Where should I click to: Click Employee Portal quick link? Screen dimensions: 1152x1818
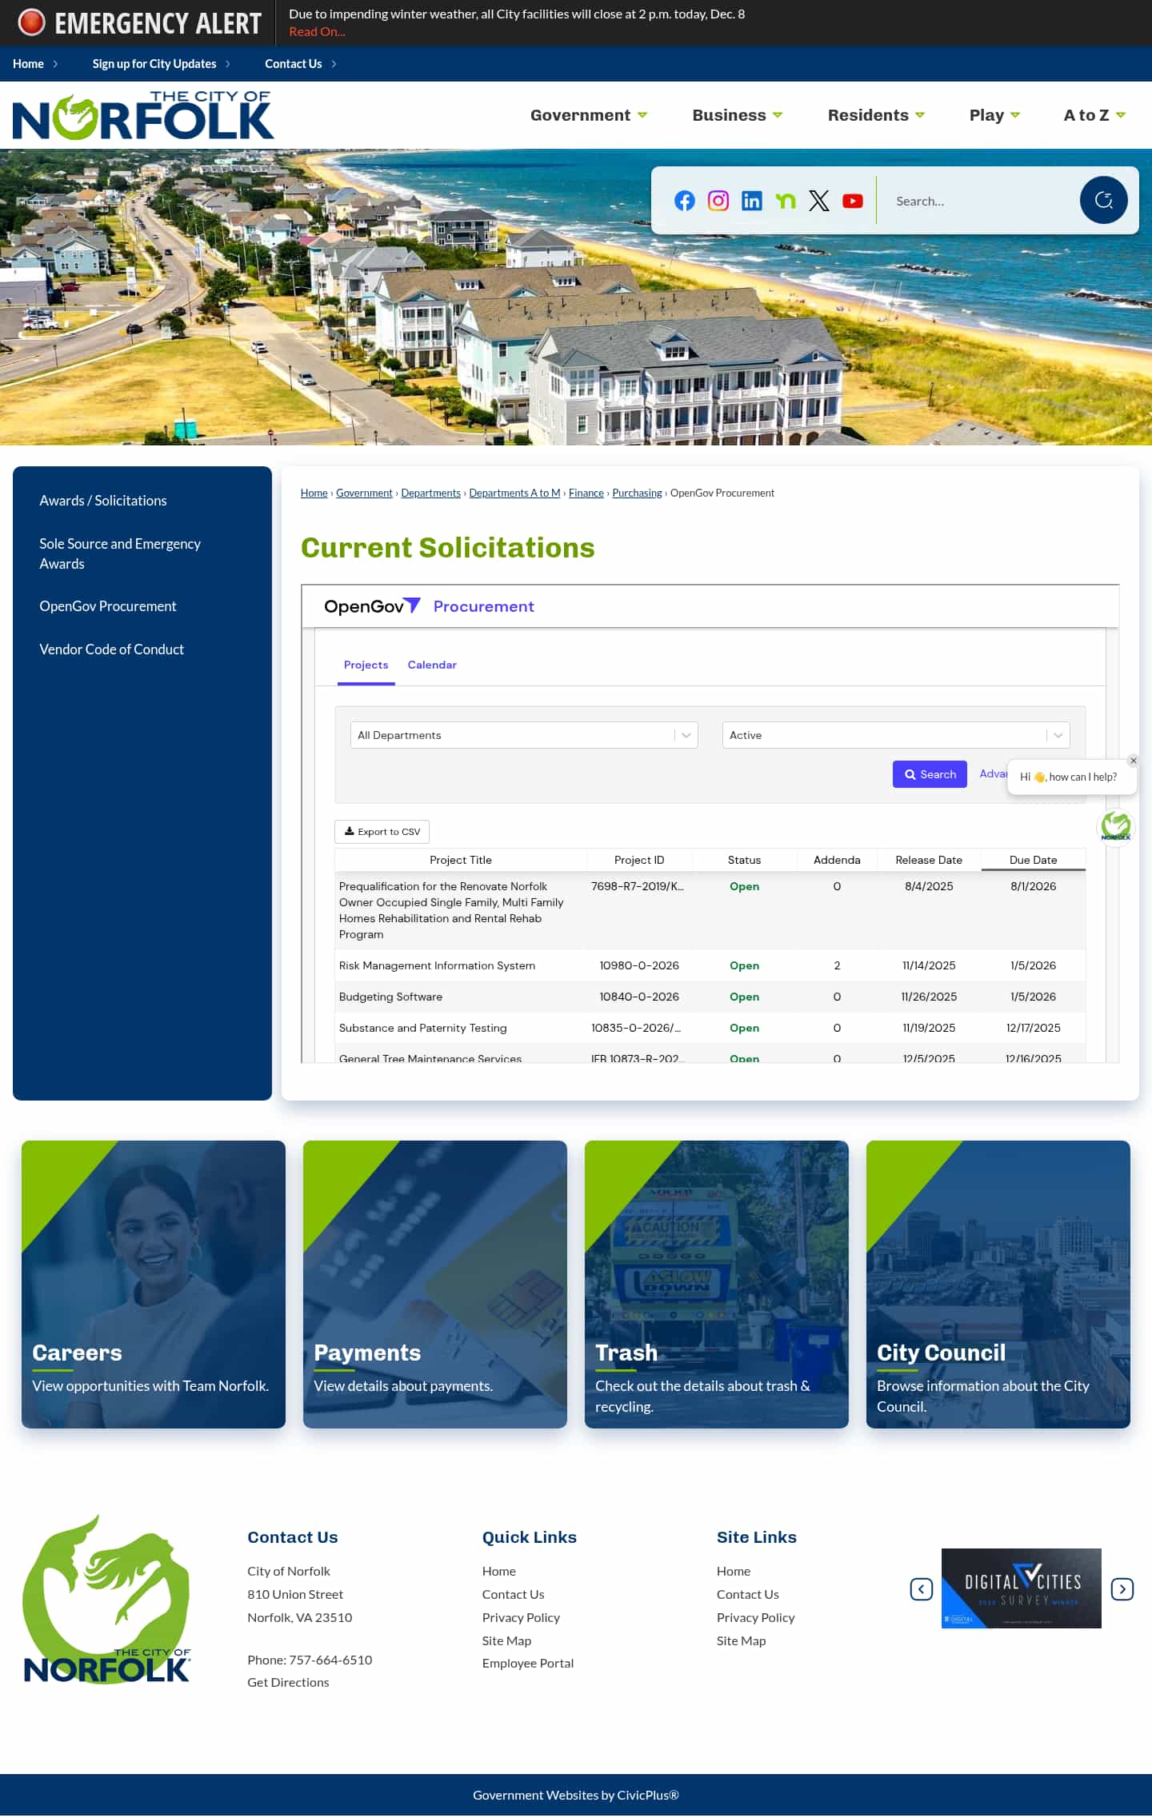pos(528,1663)
